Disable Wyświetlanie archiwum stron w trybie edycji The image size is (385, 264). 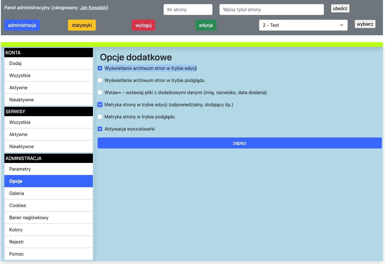tap(100, 68)
